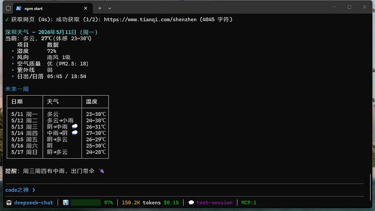Click the umbrella emoji in the reminder line

(102, 171)
